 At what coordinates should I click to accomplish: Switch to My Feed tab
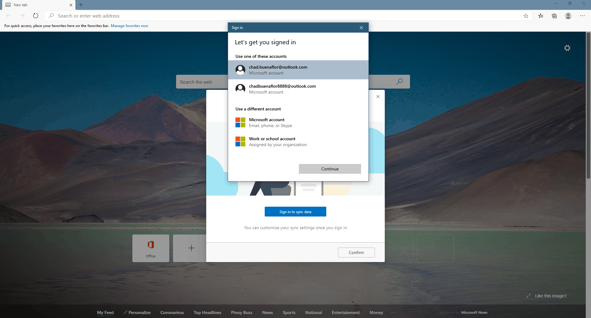[x=105, y=312]
